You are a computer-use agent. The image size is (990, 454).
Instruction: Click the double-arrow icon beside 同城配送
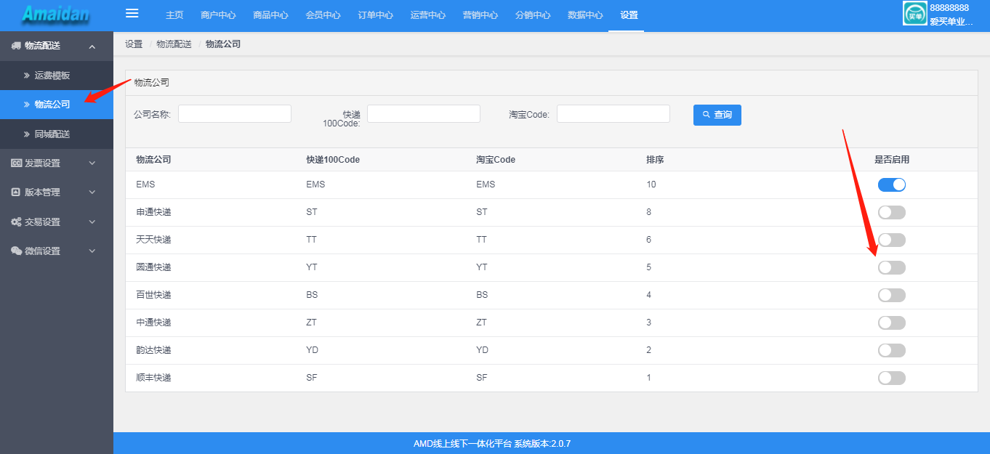pyautogui.click(x=27, y=134)
